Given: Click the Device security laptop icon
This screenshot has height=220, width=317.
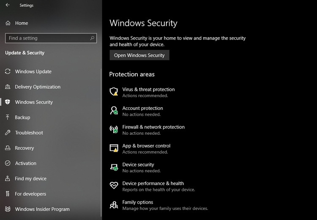Looking at the screenshot, I should pos(114,167).
